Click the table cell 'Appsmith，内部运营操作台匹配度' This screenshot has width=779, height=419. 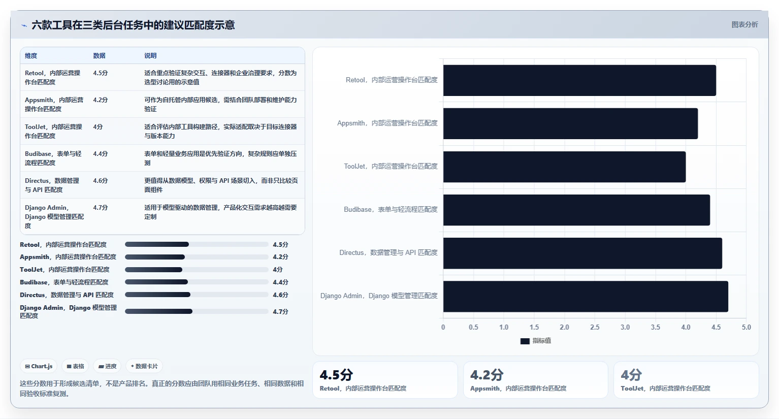54,104
